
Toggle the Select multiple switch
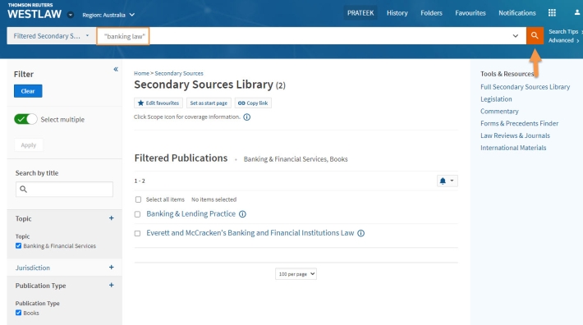pyautogui.click(x=25, y=119)
